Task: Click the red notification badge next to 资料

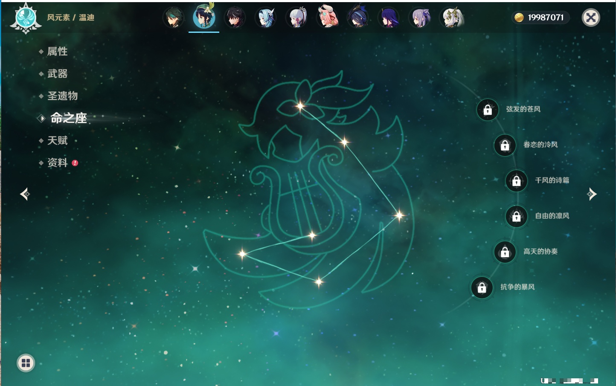Action: point(75,163)
